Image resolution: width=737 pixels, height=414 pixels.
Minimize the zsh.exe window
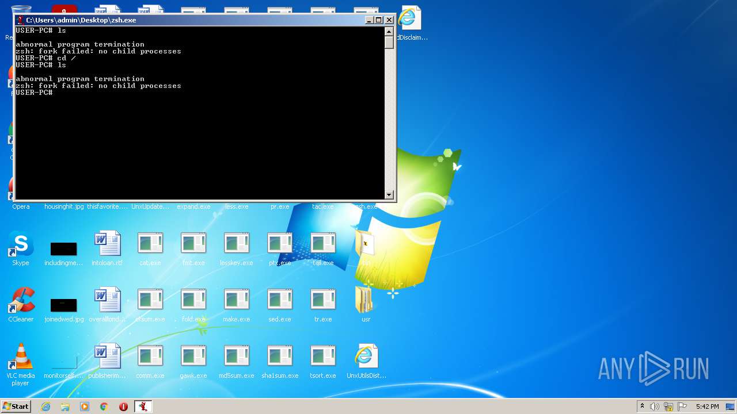[x=369, y=20]
